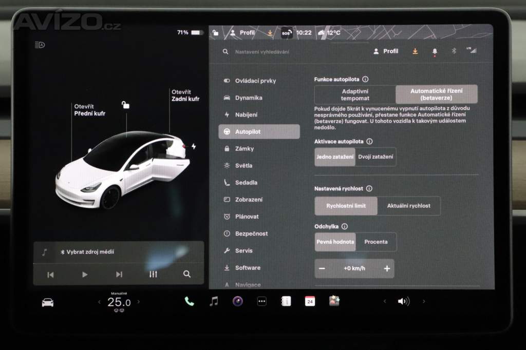Viewport: 526px width, 350px height.
Task: Open the music note app
Action: (x=214, y=301)
